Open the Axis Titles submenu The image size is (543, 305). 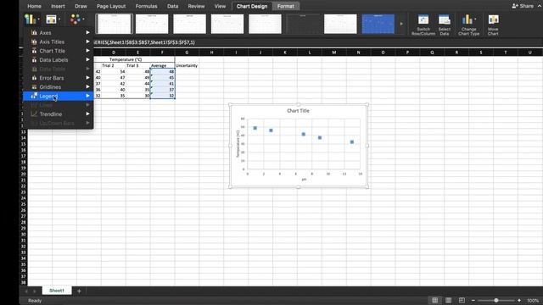pyautogui.click(x=59, y=42)
